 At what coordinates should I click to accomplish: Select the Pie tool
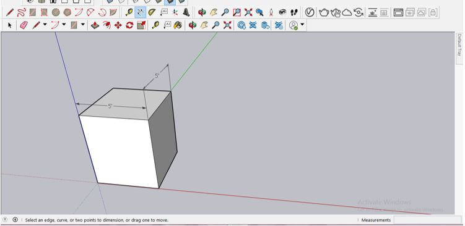[x=113, y=12]
